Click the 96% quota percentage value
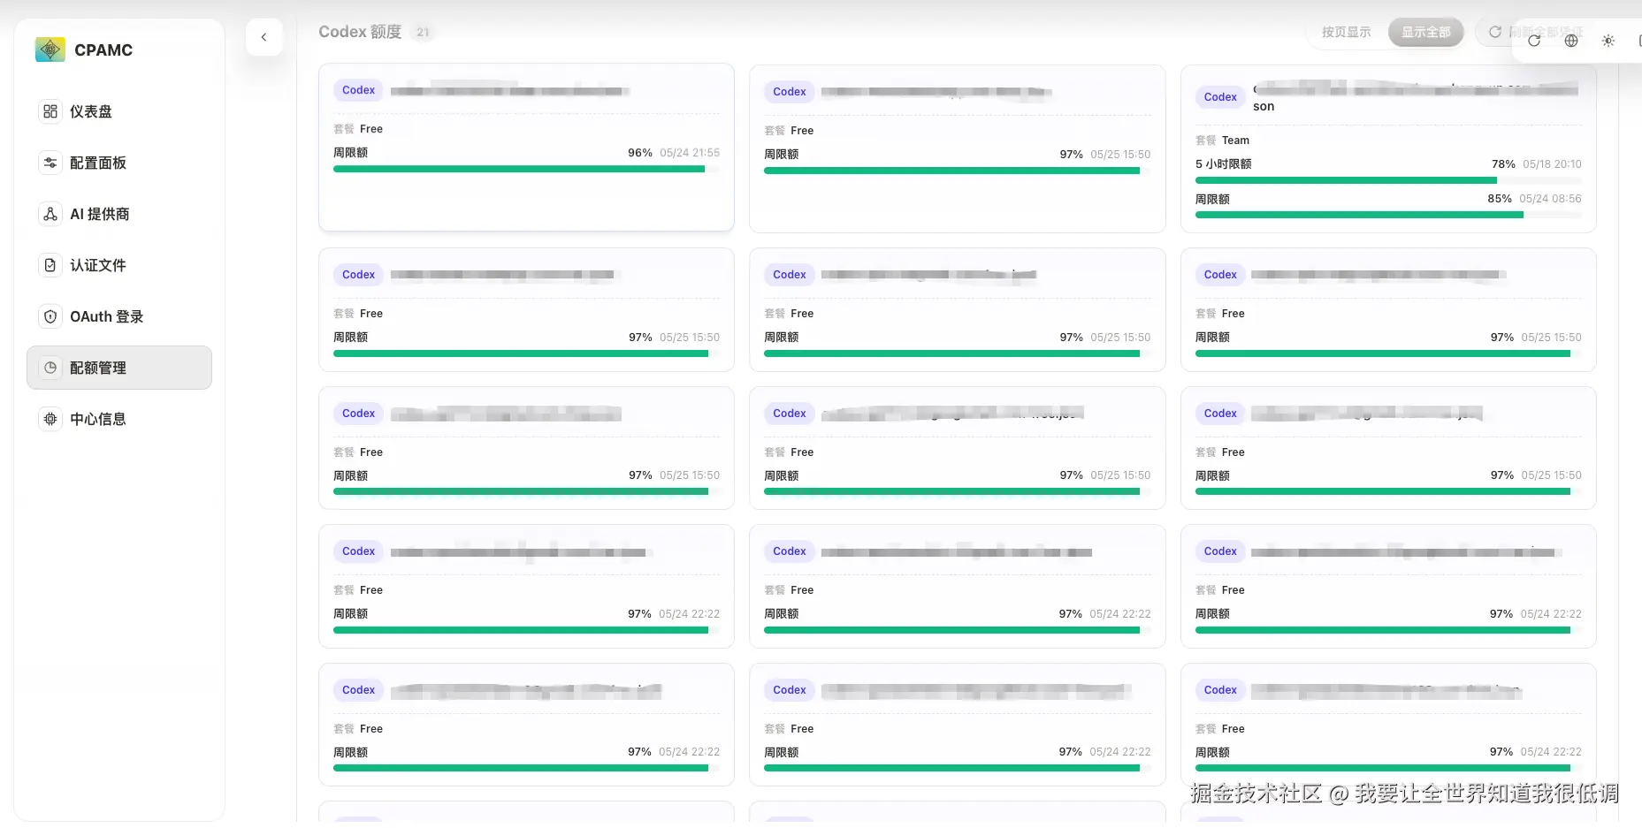Image resolution: width=1642 pixels, height=828 pixels. pos(640,153)
